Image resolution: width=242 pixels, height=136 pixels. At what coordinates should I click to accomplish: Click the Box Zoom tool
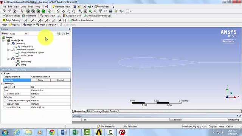tap(85, 11)
